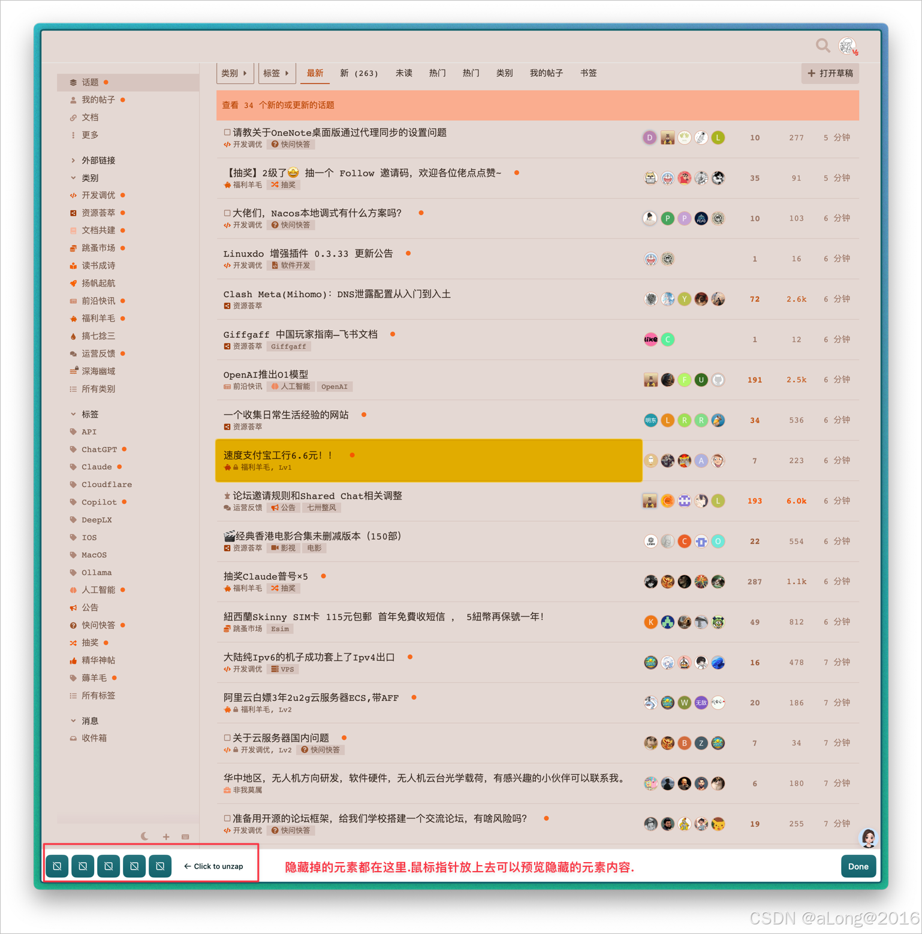The image size is (922, 934).
Task: Click the green Done button
Action: 858,866
